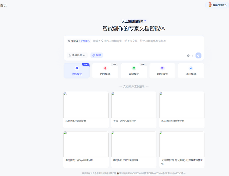Click the attachment upload paperclip icon
This screenshot has height=176, width=229.
click(188, 56)
